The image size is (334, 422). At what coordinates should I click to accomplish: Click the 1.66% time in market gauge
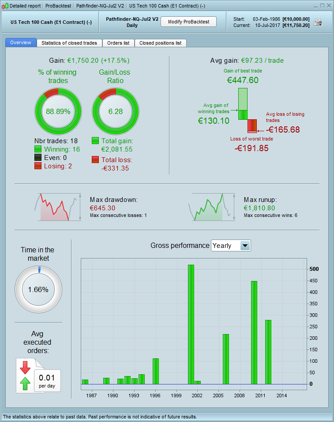coord(38,289)
